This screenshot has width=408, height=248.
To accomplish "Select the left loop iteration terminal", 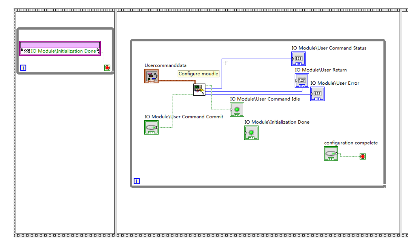I will tap(23, 68).
